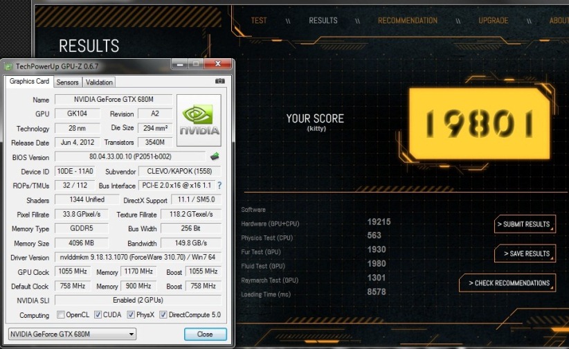569x349 pixels.
Task: Click the Driver Version field
Action: pos(138,257)
